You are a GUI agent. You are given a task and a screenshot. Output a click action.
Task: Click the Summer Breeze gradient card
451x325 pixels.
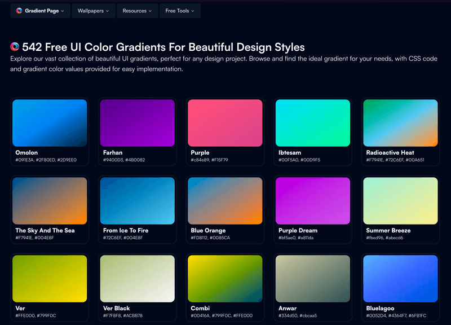[x=400, y=199]
